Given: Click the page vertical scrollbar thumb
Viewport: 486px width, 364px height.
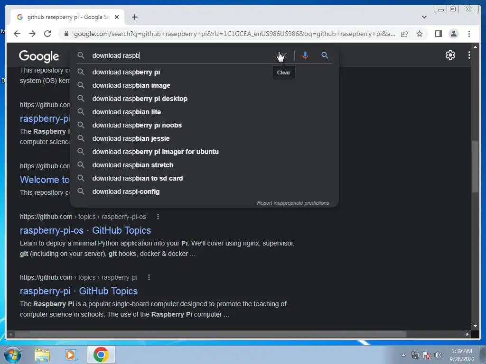Looking at the screenshot, I should 475,166.
